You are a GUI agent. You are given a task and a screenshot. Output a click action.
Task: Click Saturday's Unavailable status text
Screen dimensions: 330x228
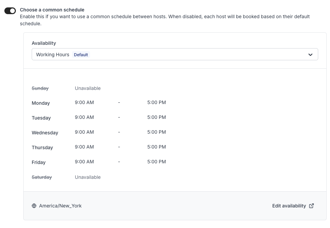click(88, 177)
